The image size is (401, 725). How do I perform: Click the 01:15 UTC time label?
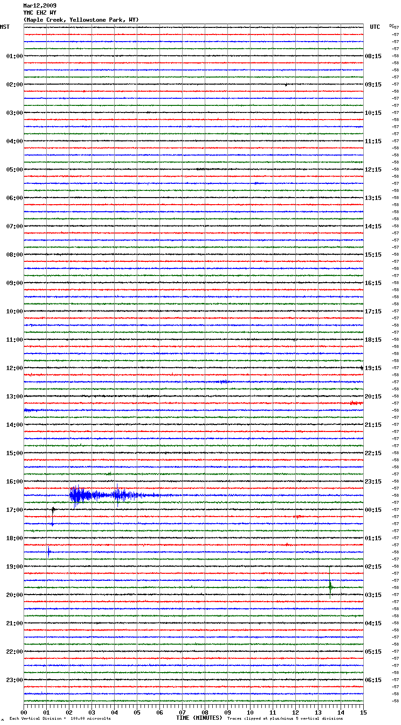[x=373, y=538]
